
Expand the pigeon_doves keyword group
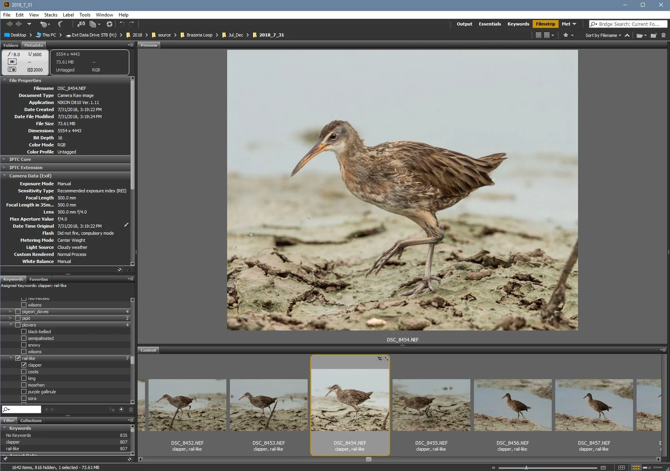pyautogui.click(x=11, y=312)
